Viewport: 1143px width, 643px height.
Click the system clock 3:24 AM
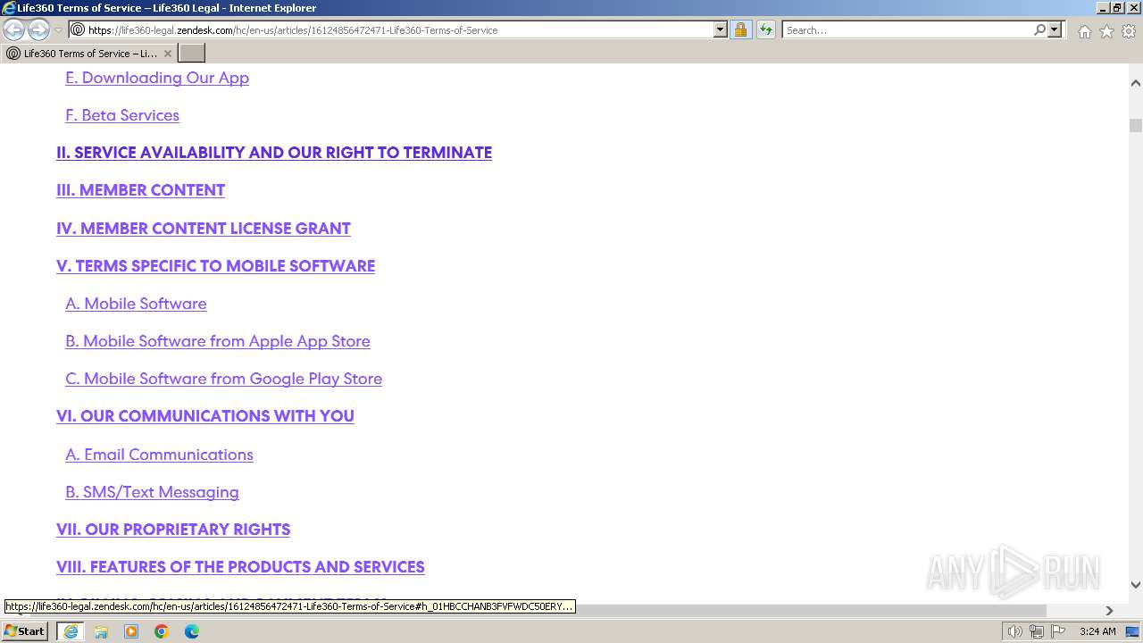1097,631
